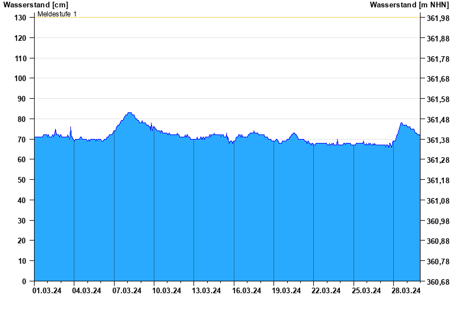
Task: Click the Meldestufe 1 threshold label
Action: point(57,14)
